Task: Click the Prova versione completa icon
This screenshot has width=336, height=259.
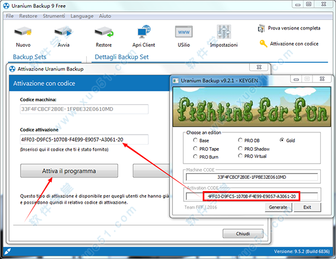Action: (261, 28)
